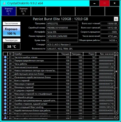The height and width of the screenshot is (122, 121).
Task: Click the Raw-значения column header
Action: [x=105, y=54]
